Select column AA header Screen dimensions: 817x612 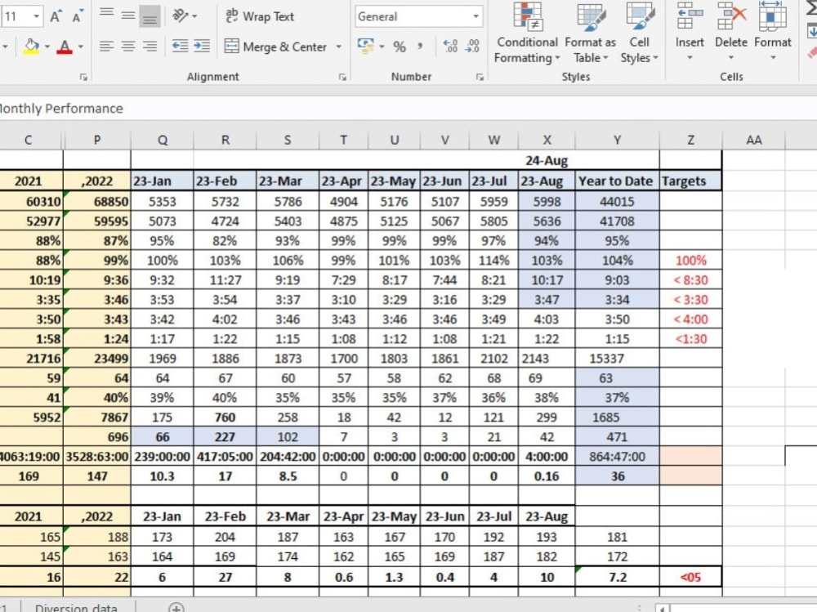(753, 140)
